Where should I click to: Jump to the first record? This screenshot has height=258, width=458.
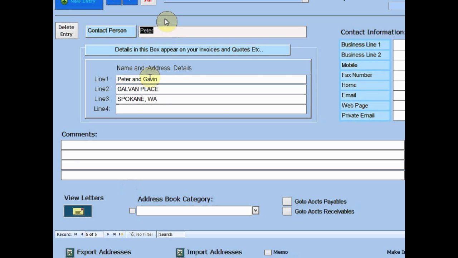pos(75,234)
